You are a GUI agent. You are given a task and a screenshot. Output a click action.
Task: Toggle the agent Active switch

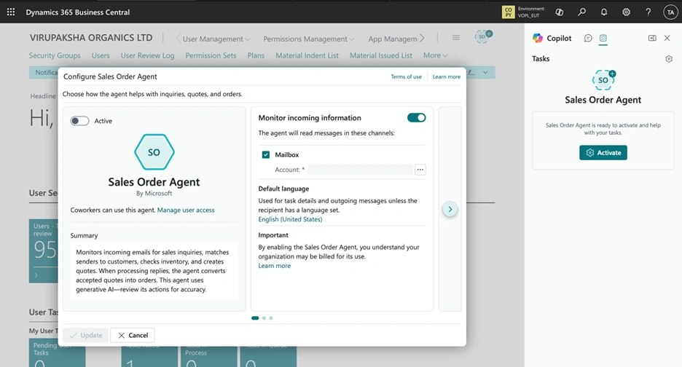(x=79, y=121)
